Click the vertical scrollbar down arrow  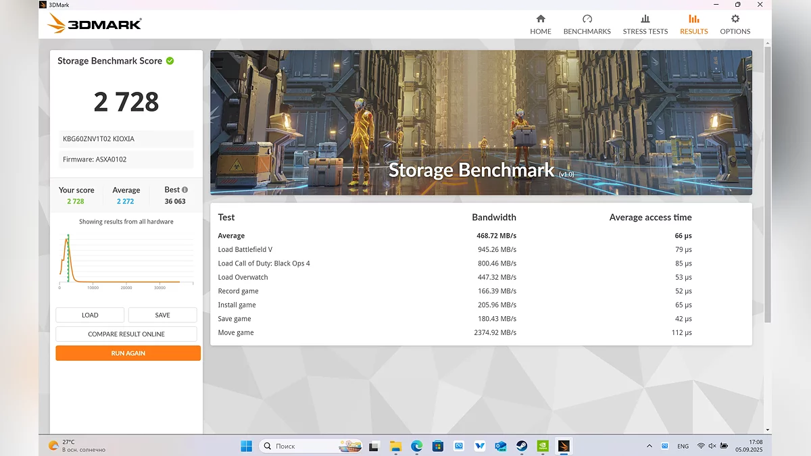coord(767,430)
